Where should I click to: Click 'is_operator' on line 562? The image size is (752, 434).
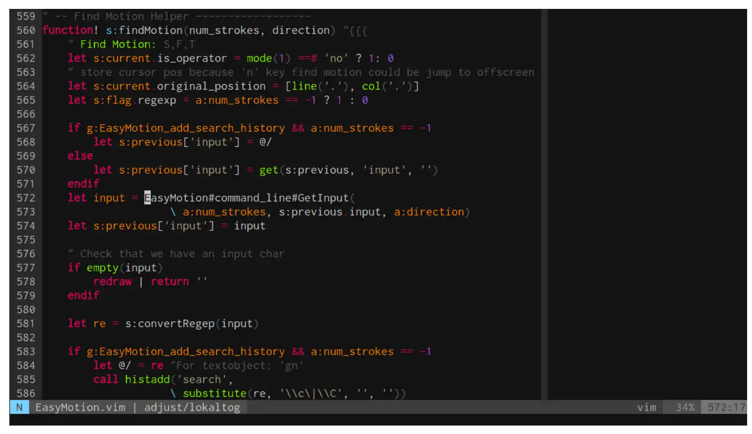point(192,58)
